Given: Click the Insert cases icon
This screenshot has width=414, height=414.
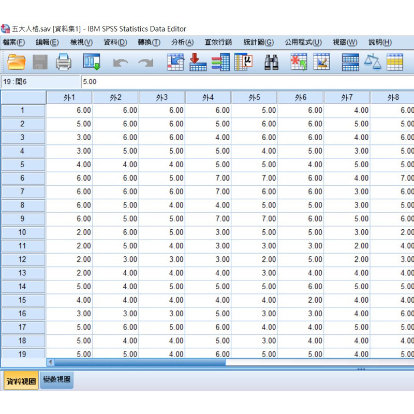Looking at the screenshot, I should tap(299, 62).
